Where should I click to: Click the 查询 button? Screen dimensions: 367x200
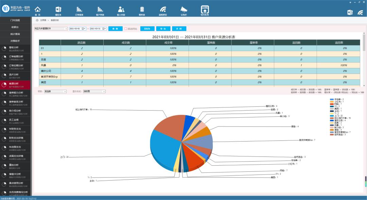point(116,29)
